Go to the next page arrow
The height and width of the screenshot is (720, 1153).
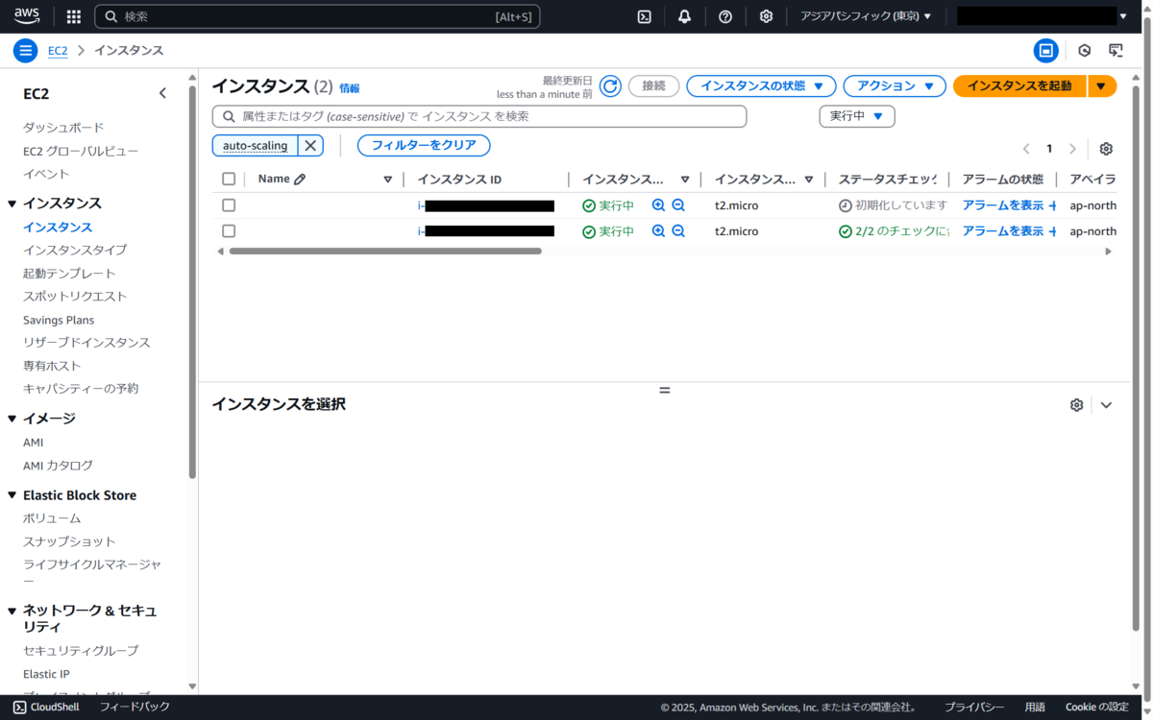pos(1072,149)
